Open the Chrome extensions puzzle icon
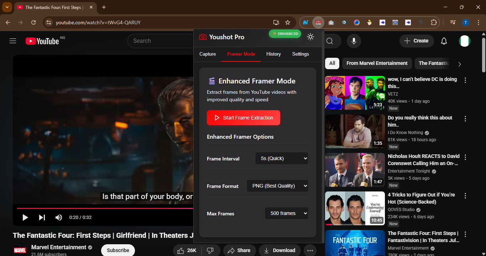This screenshot has height=256, width=486. tap(434, 22)
